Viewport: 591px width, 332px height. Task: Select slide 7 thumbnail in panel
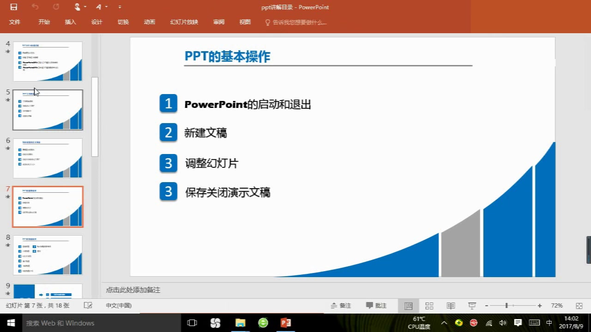pos(48,207)
